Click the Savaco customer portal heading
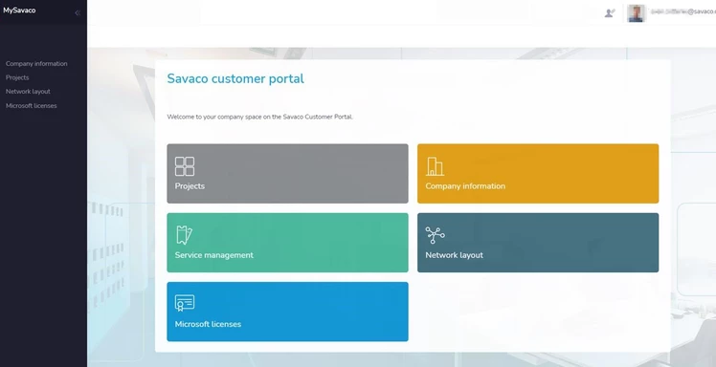The height and width of the screenshot is (367, 716). point(235,79)
